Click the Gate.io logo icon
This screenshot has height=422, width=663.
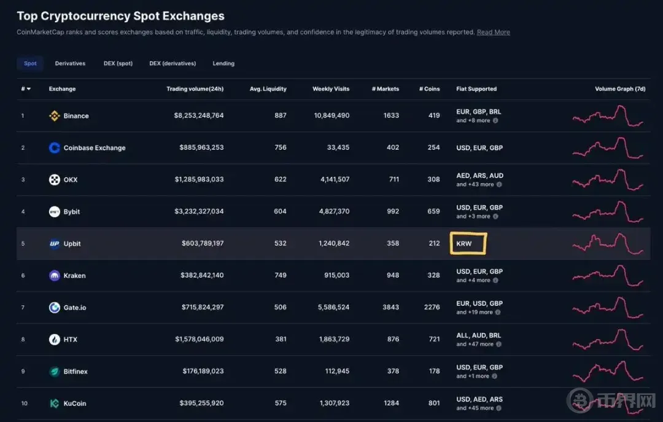pos(54,307)
